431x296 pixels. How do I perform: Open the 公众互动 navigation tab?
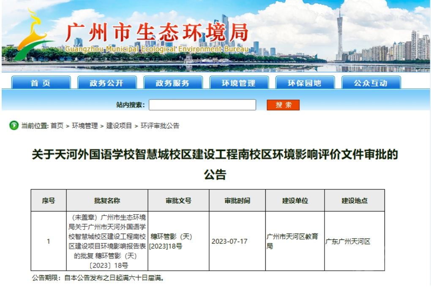(x=371, y=83)
